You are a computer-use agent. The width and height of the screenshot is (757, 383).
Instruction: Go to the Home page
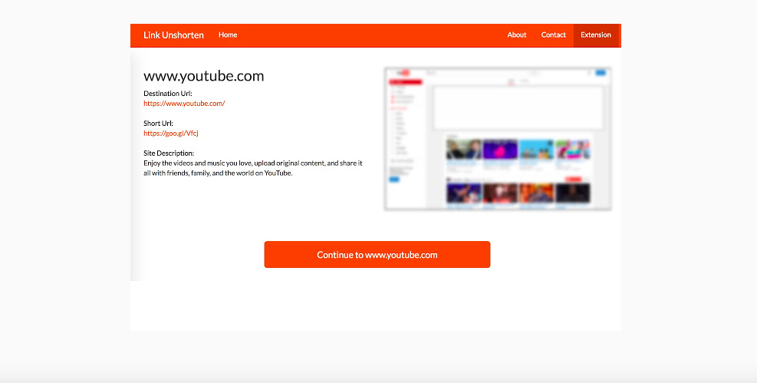(x=228, y=35)
